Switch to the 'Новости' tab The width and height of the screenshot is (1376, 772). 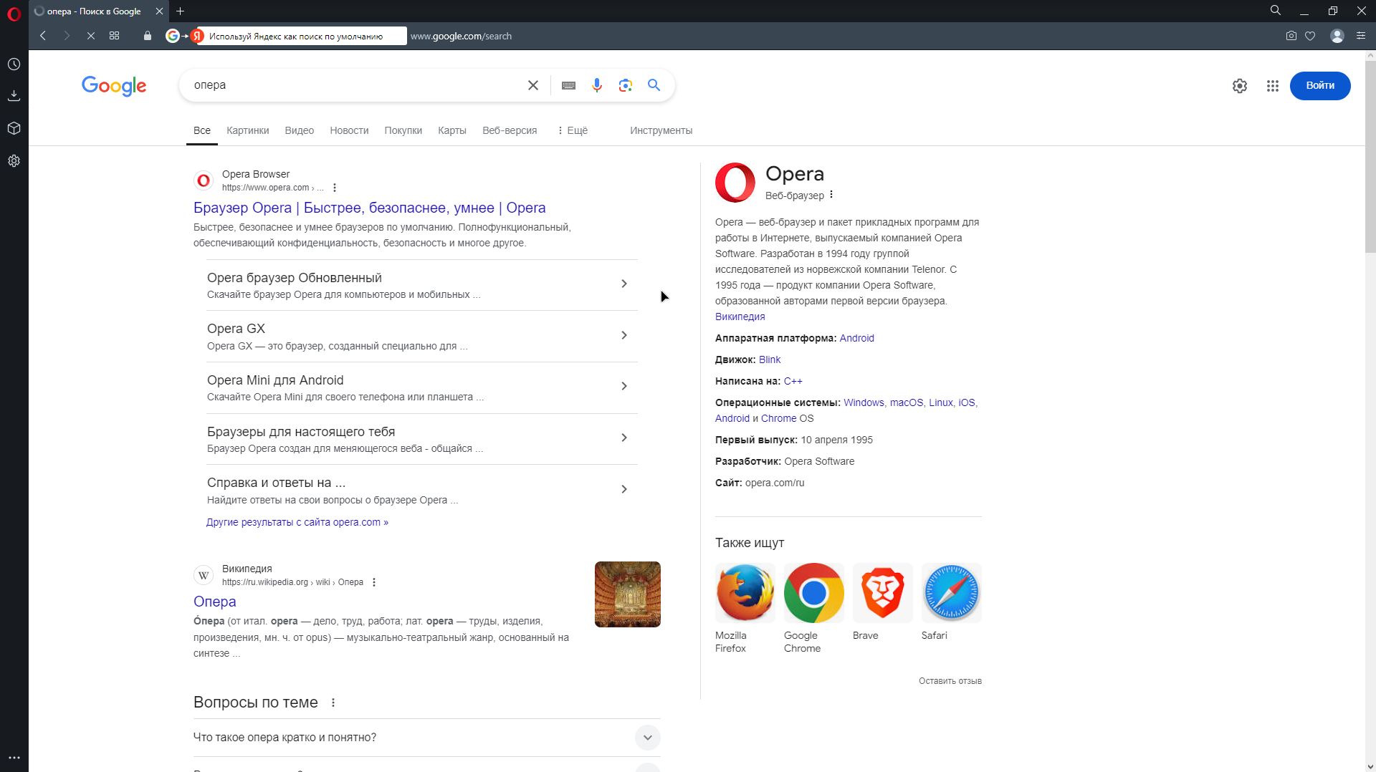[x=349, y=130]
